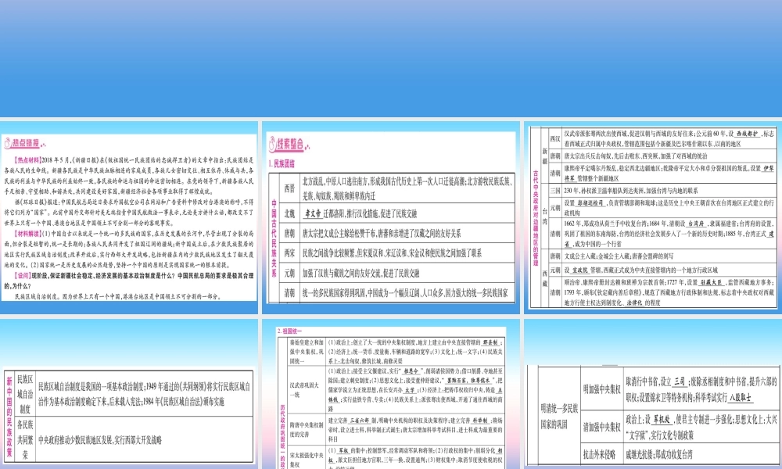Click the 台湾 region cell
Viewport: 782px width, 469px height.
point(544,217)
